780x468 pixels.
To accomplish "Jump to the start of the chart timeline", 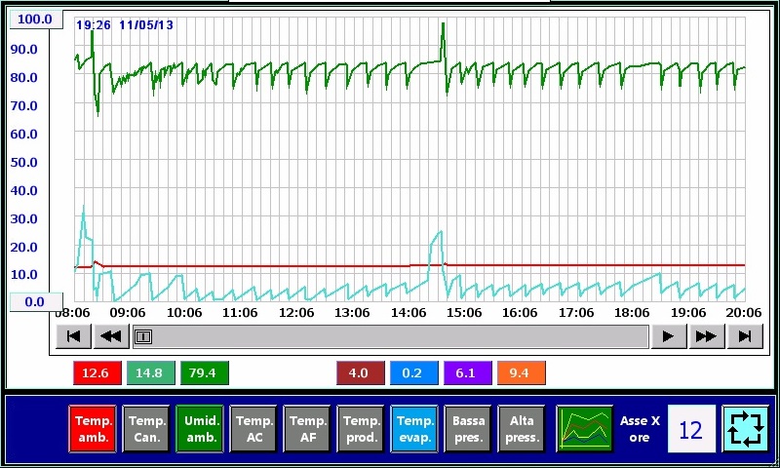I will tap(72, 336).
